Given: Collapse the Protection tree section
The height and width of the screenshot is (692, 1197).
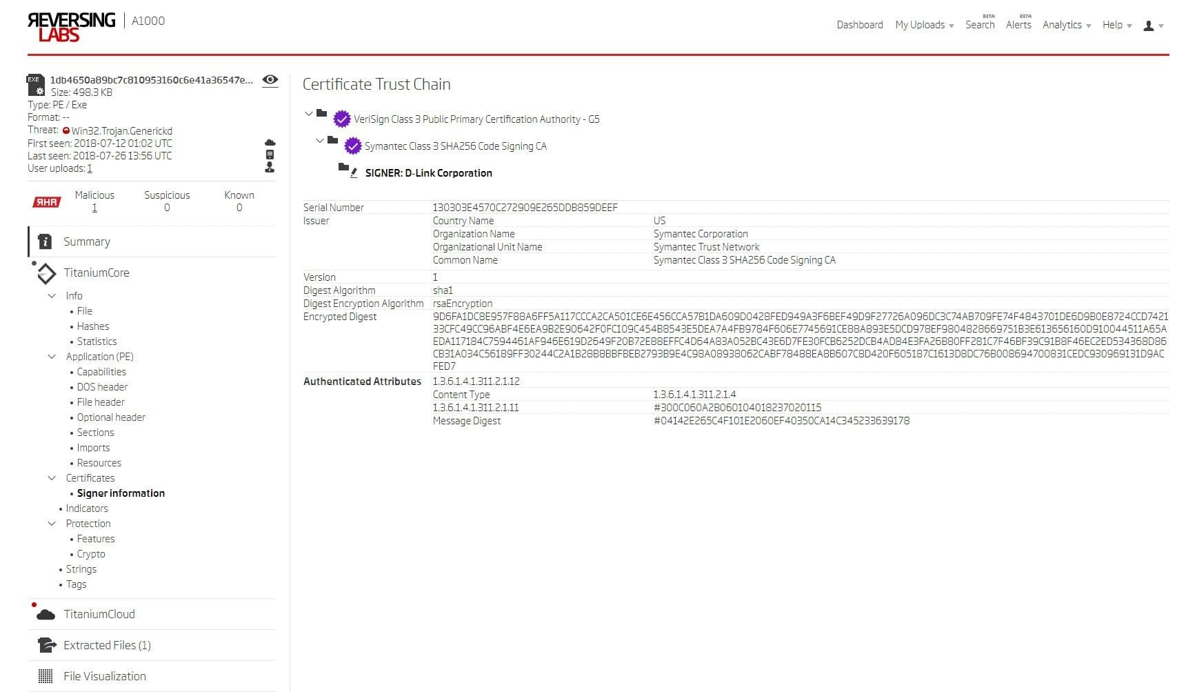Looking at the screenshot, I should tap(52, 524).
